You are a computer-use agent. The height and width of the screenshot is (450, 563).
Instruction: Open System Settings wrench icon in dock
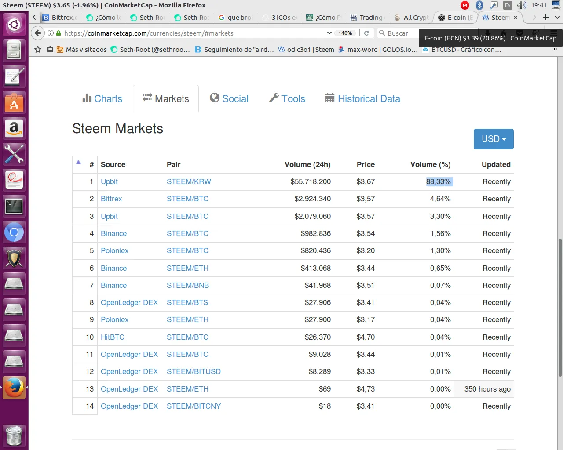tap(14, 154)
